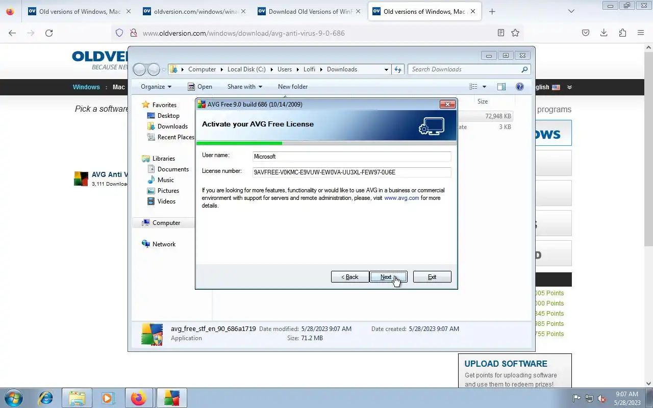Viewport: 653px width, 408px height.
Task: Expand the address bar history dropdown
Action: click(x=386, y=69)
